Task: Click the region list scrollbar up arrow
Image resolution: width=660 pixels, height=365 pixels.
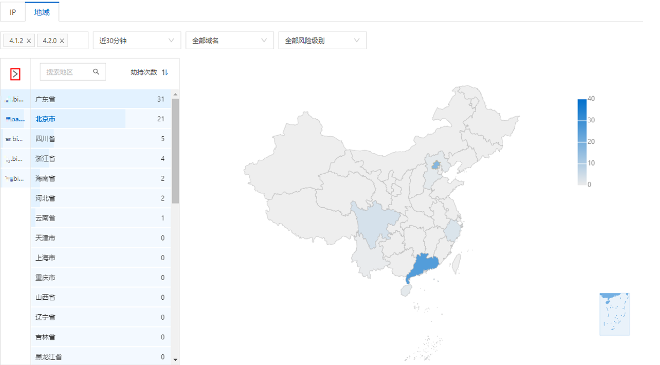Action: tap(175, 94)
